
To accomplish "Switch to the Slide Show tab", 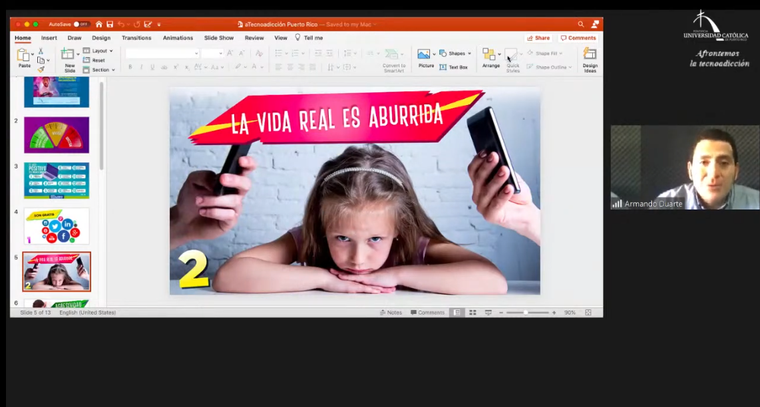I will (x=219, y=38).
